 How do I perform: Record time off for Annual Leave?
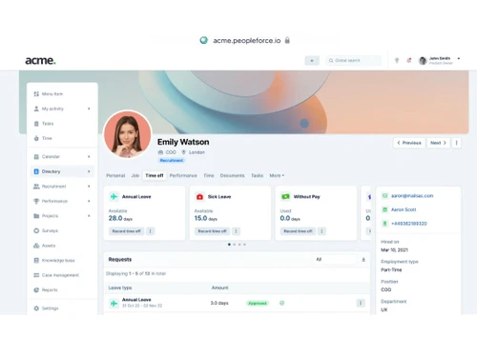pyautogui.click(x=126, y=231)
